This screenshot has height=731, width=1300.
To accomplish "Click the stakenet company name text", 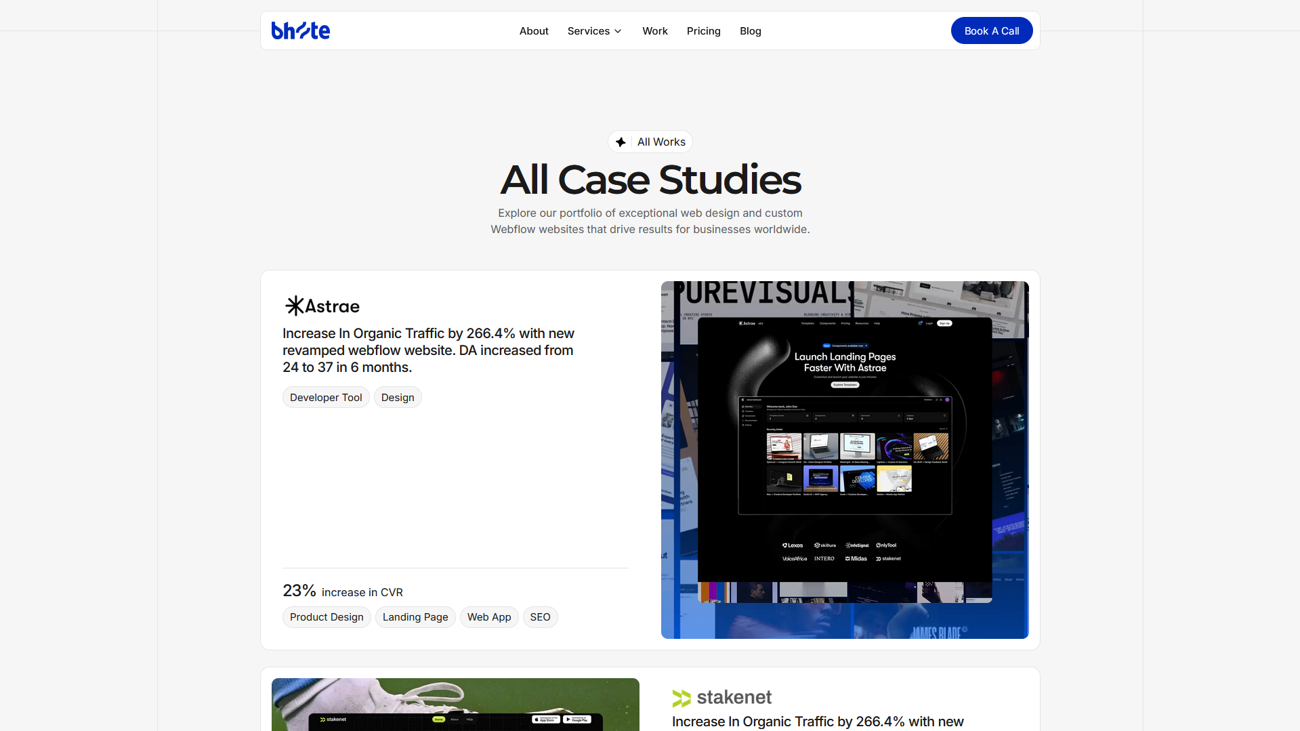I will (734, 697).
